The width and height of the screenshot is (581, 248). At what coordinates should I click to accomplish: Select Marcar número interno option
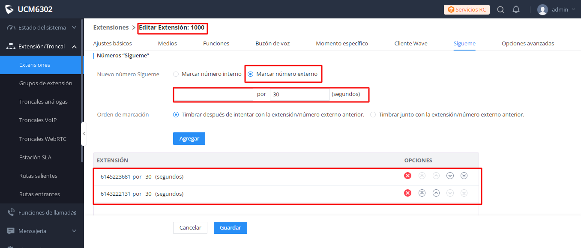point(207,74)
